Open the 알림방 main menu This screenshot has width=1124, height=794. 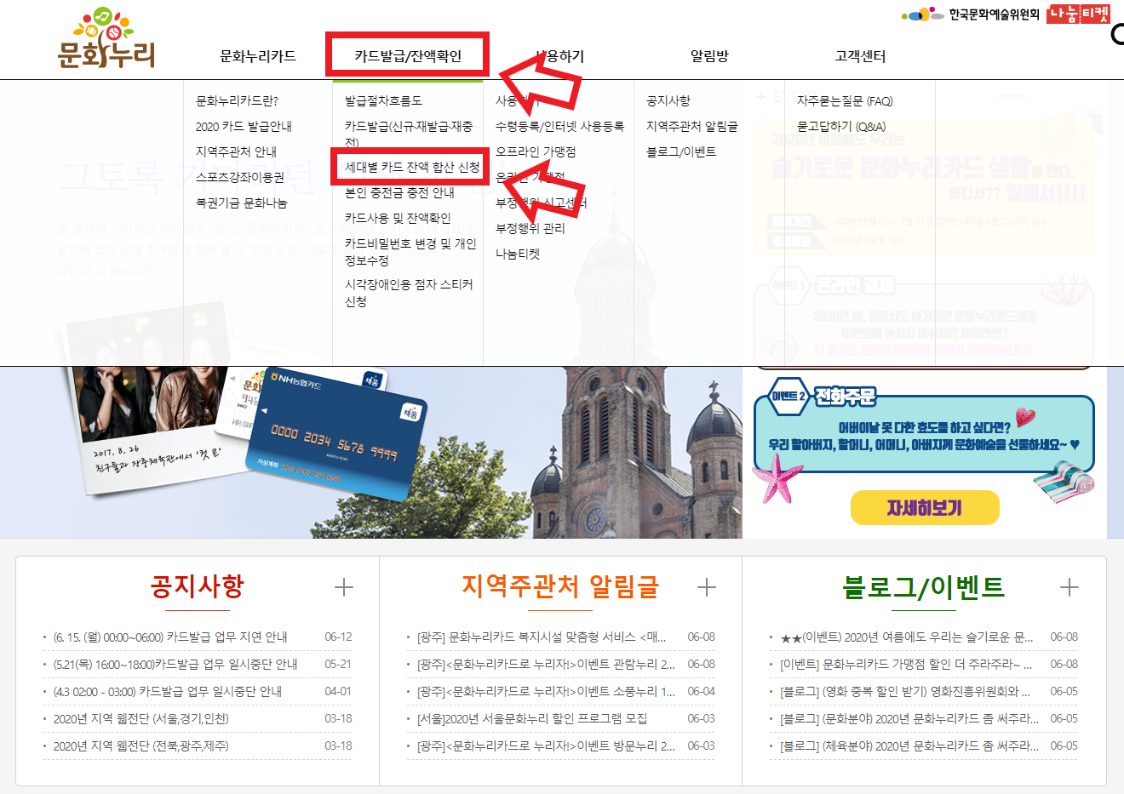(709, 56)
